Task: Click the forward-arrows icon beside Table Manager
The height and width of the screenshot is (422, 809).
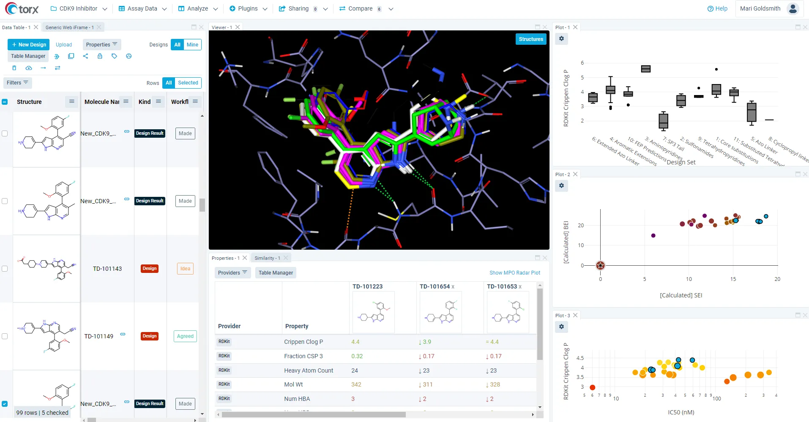Action: (57, 56)
